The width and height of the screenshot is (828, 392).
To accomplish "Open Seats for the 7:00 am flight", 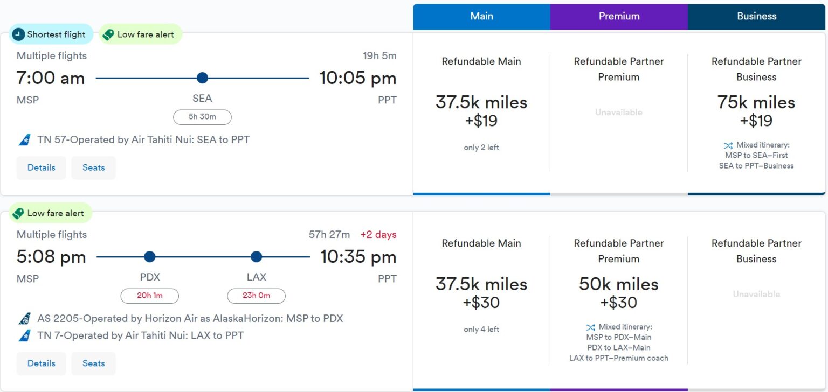I will pyautogui.click(x=94, y=167).
